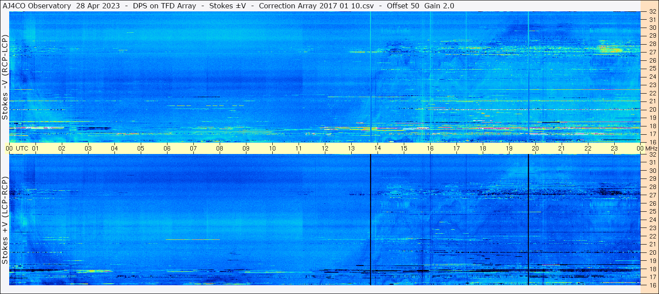
Task: Click the Stokes ±V header text
Action: click(x=228, y=6)
